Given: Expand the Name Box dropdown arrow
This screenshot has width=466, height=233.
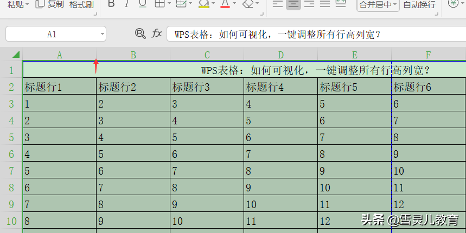Looking at the screenshot, I should tap(102, 34).
